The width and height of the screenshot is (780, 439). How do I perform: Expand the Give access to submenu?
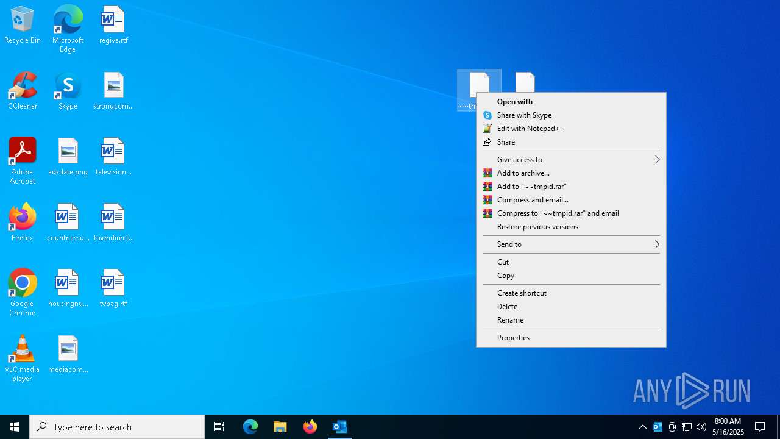[x=571, y=160]
